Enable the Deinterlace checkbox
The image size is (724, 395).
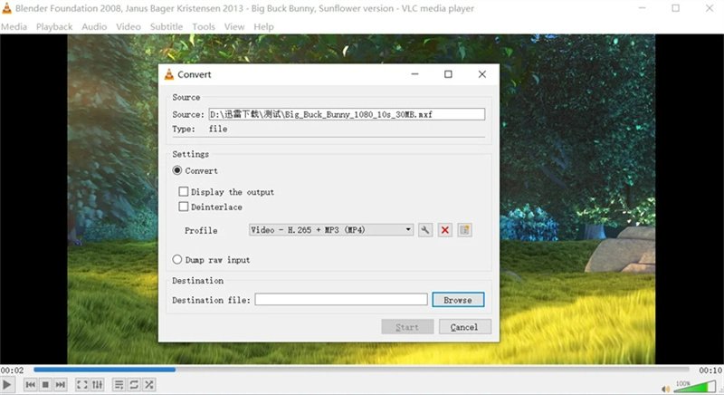184,207
